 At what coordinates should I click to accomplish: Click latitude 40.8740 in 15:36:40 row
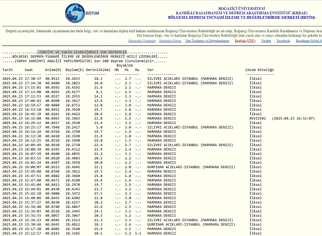click(x=52, y=207)
